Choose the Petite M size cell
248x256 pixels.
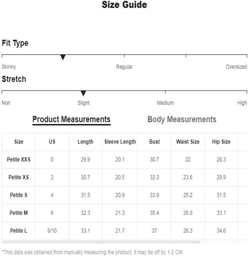click(x=19, y=213)
